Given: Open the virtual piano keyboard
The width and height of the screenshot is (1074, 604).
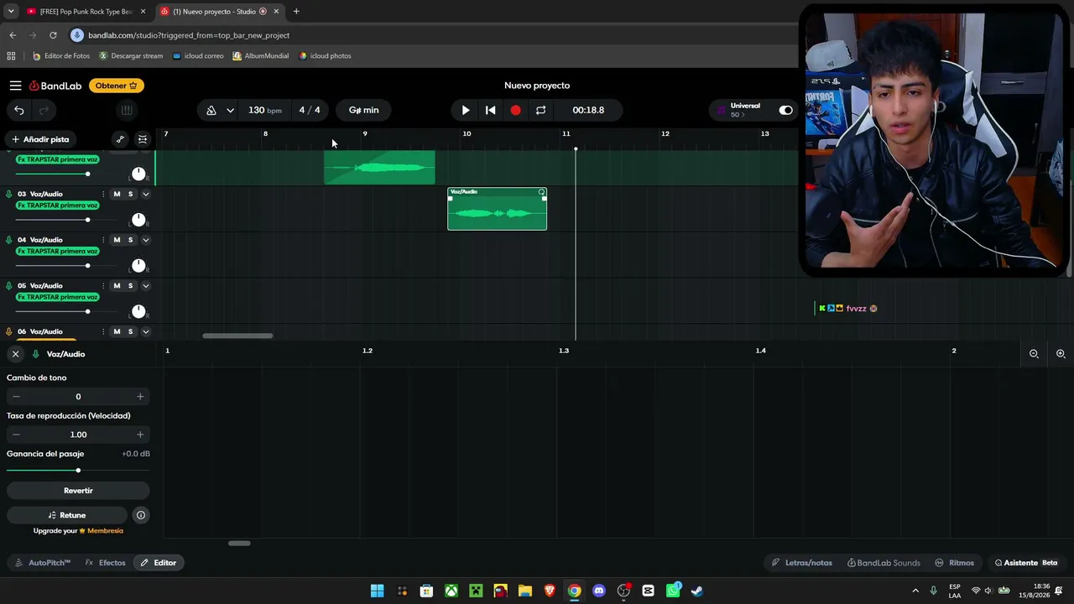Looking at the screenshot, I should [126, 110].
